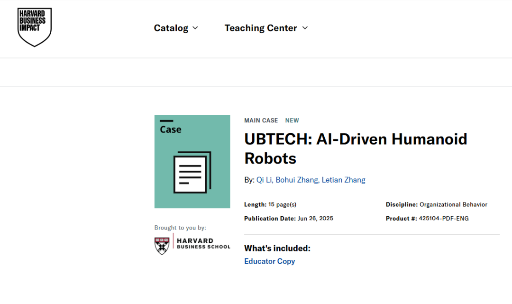512x304 pixels.
Task: Click the product number 425104-PDF-ENG
Action: click(444, 219)
